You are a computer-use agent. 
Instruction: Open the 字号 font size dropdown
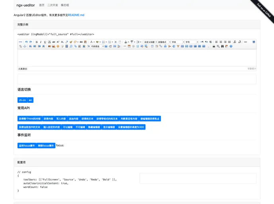(191, 42)
